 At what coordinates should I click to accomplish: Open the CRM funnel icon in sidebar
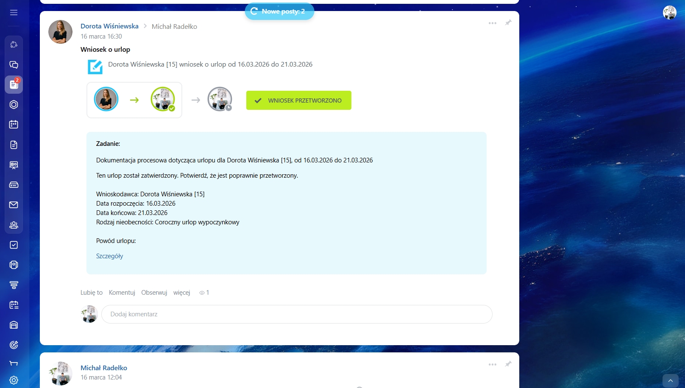click(14, 285)
